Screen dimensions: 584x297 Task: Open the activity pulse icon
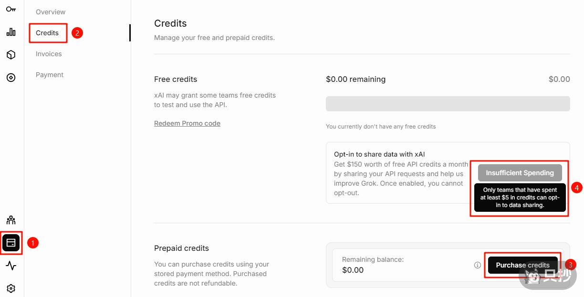[11, 266]
